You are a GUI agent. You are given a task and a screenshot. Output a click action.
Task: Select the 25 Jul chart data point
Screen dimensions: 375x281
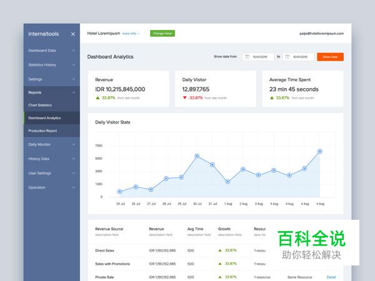click(x=120, y=192)
